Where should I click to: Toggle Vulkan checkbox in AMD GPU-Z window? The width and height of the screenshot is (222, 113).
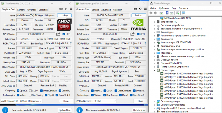[18, 95]
